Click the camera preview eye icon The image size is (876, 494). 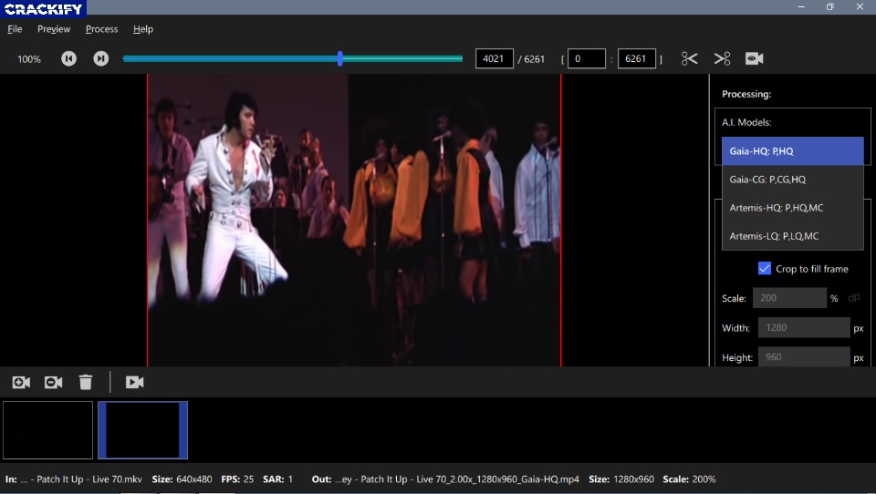pos(755,58)
